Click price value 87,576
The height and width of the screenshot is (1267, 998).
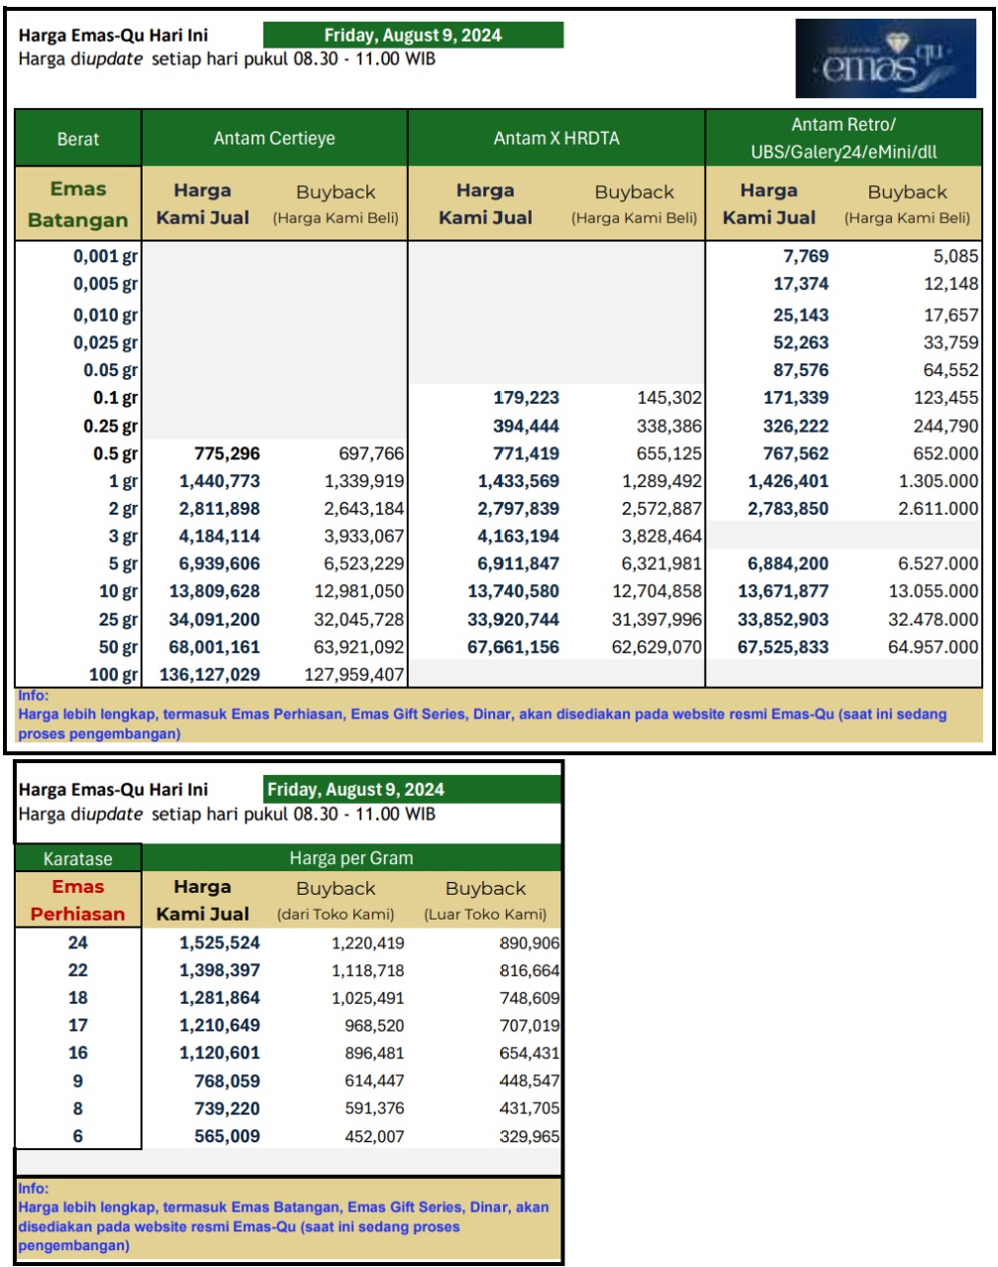(x=801, y=370)
